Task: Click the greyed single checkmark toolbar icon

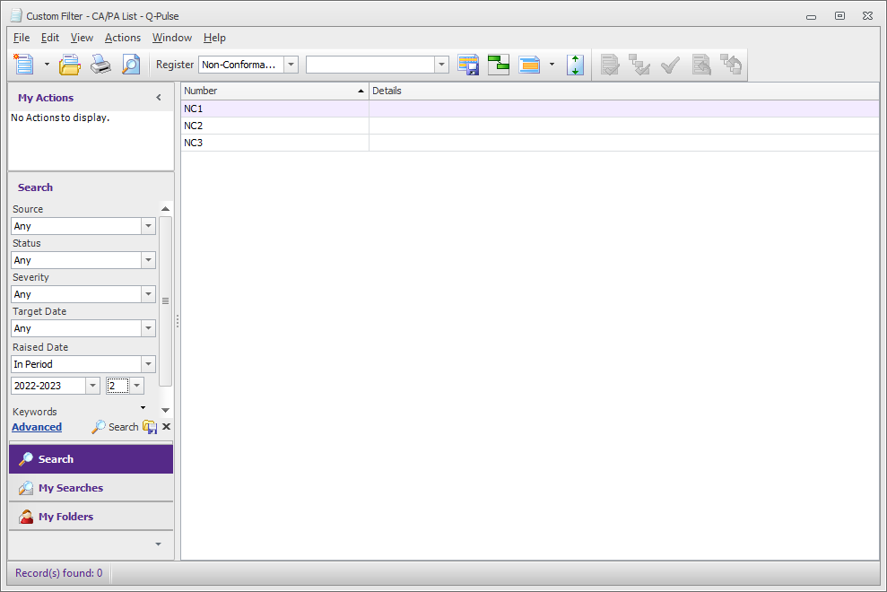Action: click(670, 65)
